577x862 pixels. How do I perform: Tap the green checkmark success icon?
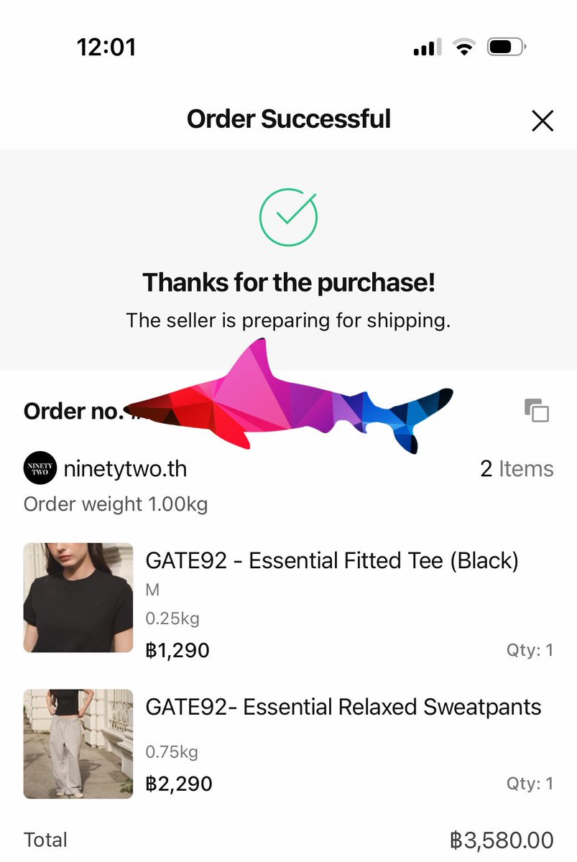(288, 216)
